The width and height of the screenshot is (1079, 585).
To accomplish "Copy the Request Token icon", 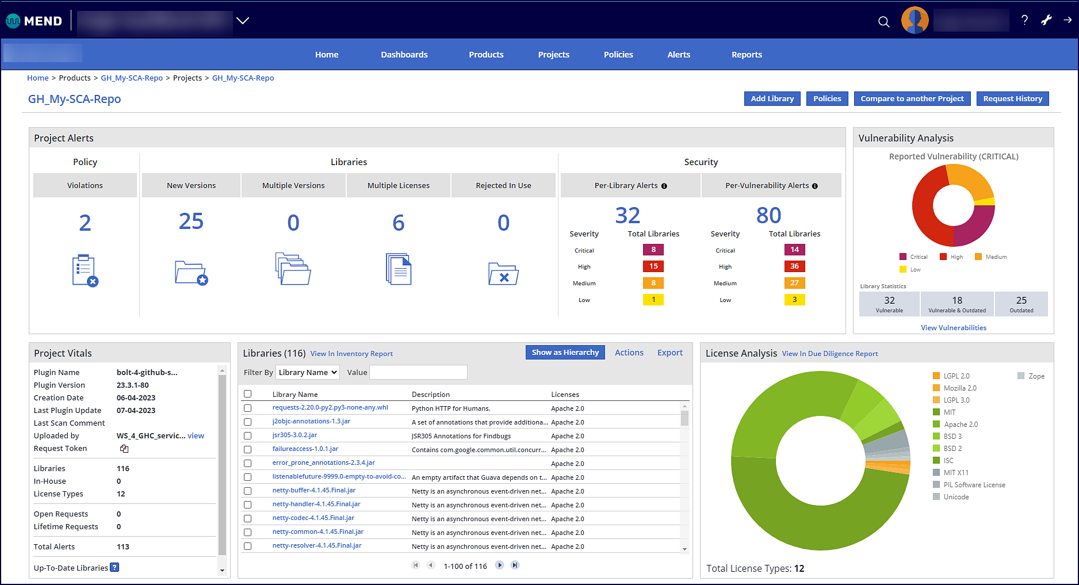I will pos(124,449).
